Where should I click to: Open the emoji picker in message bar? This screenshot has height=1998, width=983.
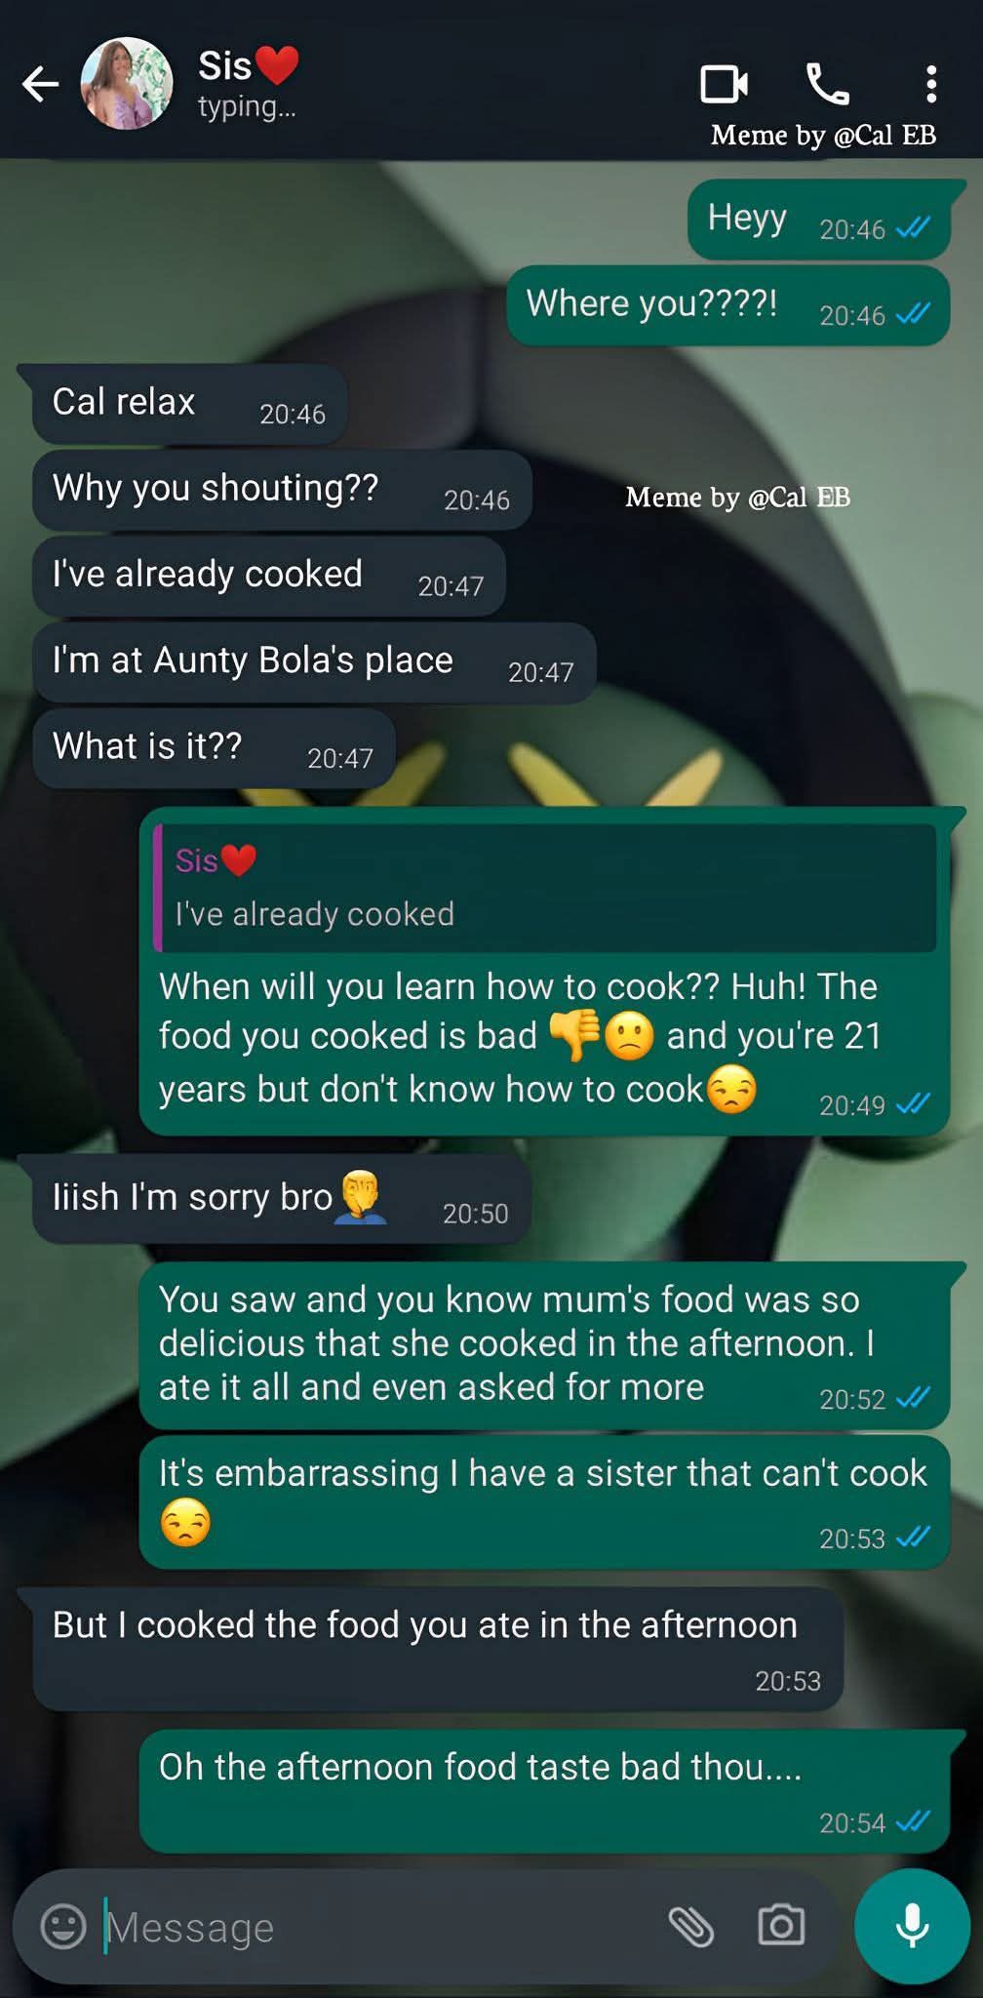(63, 1927)
